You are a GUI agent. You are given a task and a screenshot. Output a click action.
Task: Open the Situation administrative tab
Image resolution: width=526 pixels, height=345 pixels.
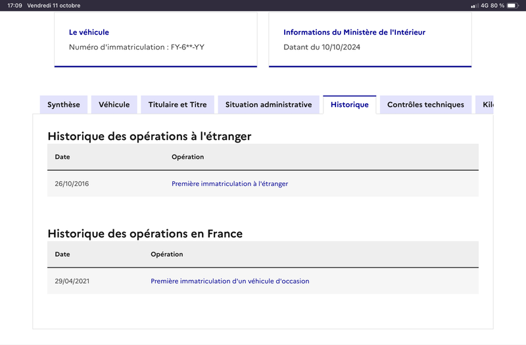[269, 104]
